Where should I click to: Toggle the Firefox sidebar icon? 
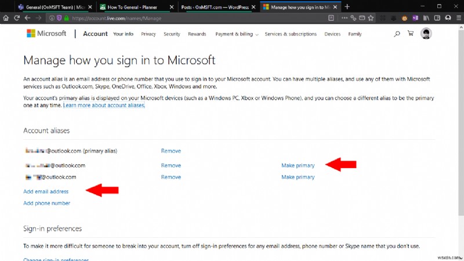437,18
